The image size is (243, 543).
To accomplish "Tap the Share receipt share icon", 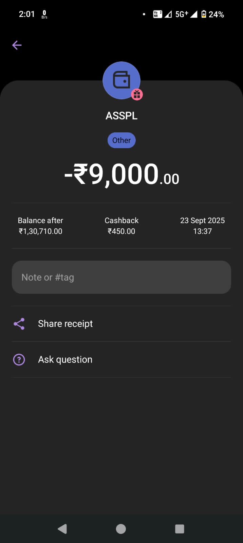I will coord(19,324).
